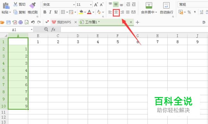
Task: Expand the Paste (粘贴) dropdown arrow
Action: [x=10, y=12]
